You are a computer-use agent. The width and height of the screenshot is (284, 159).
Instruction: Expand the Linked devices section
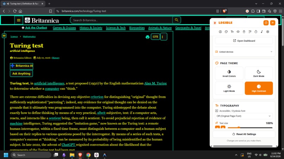(244, 52)
